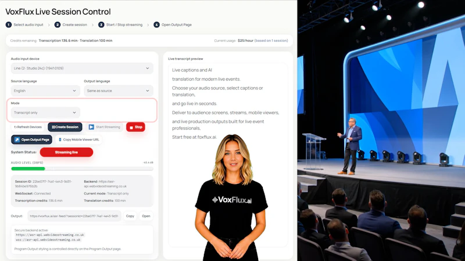465x261 pixels.
Task: Click the square stop icon
Action: 131,128
